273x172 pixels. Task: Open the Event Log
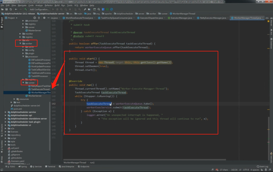(263, 167)
